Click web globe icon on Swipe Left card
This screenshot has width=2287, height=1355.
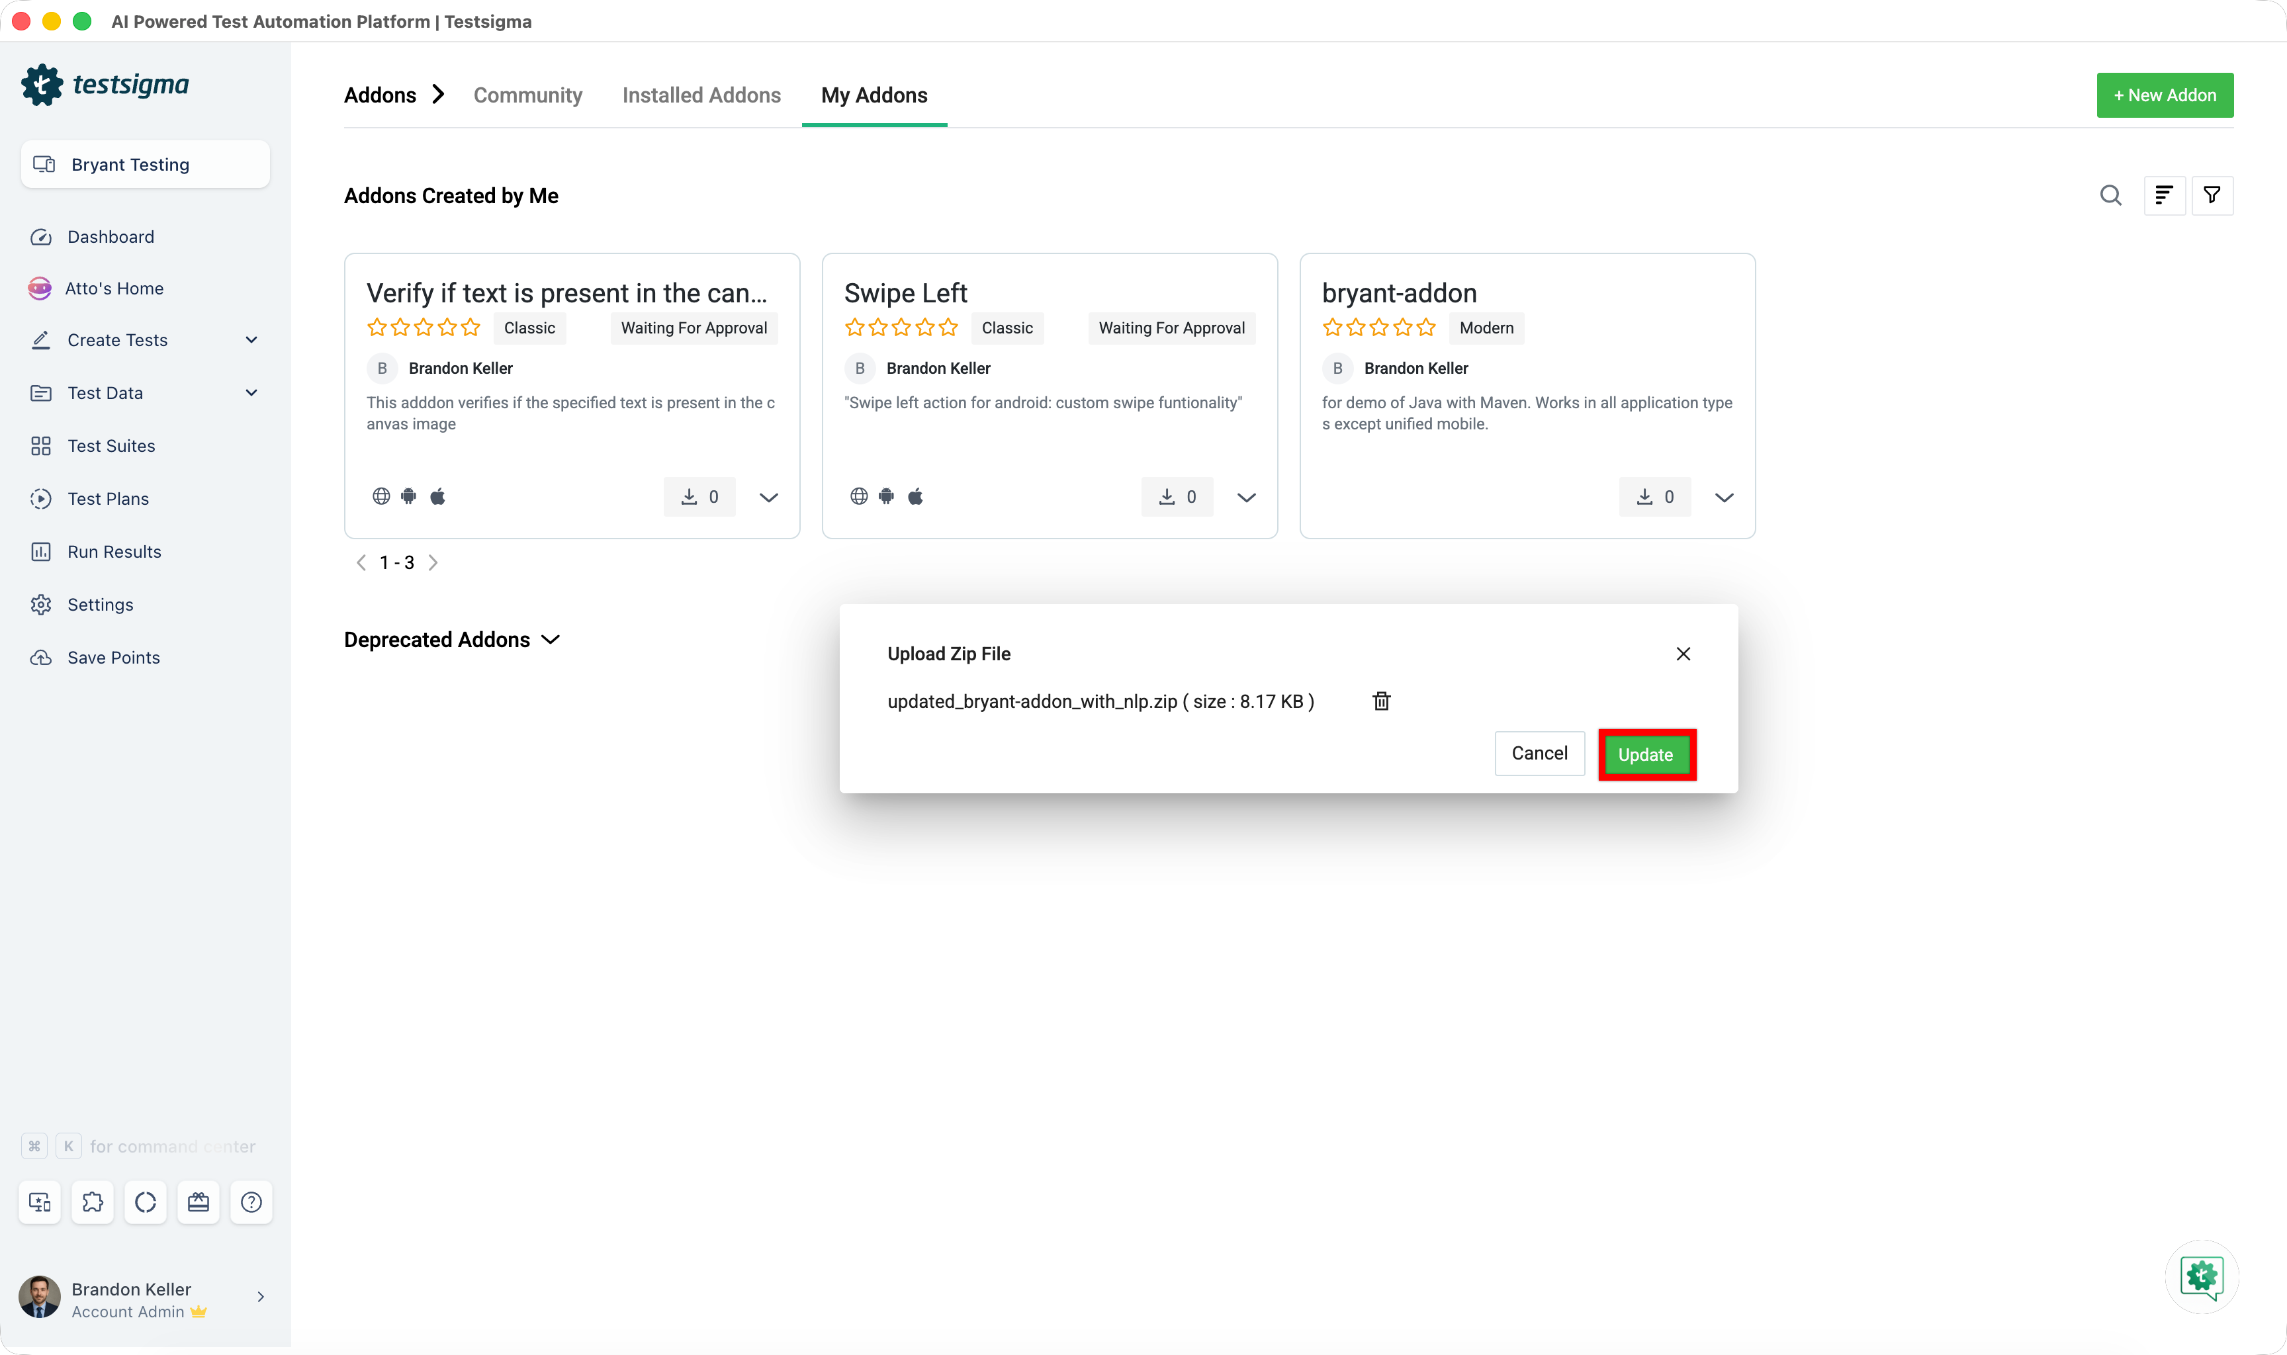point(858,497)
